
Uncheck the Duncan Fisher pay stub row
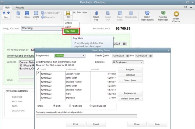(x=38, y=73)
